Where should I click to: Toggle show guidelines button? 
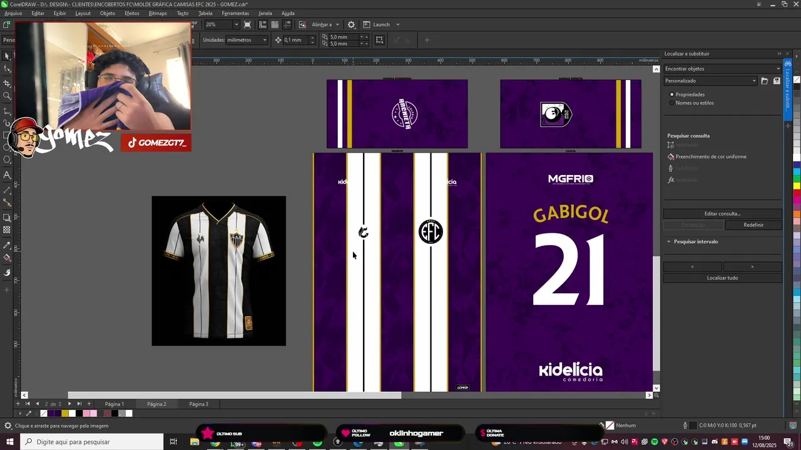287,24
